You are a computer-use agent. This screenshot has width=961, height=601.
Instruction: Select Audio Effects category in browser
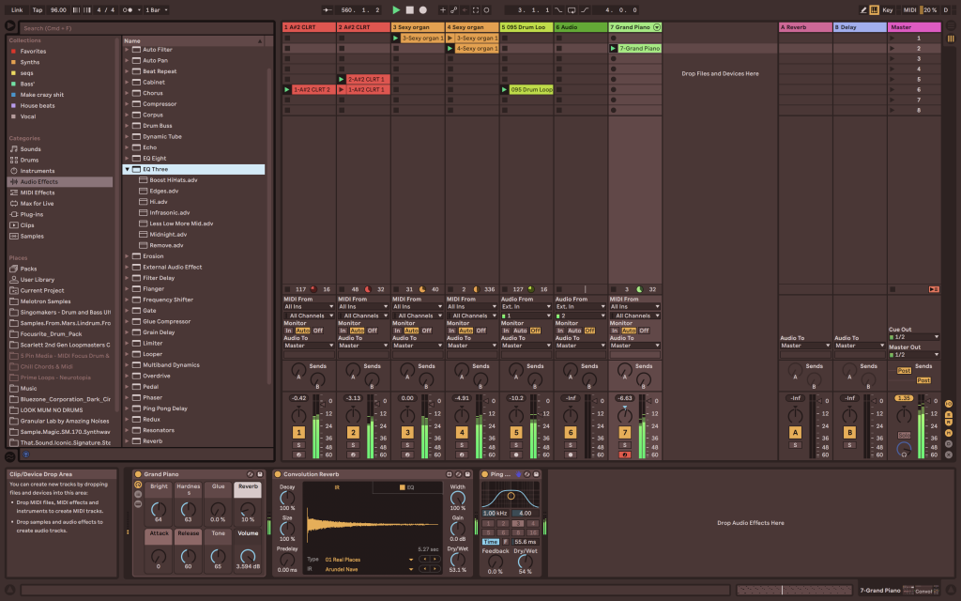[x=39, y=181]
